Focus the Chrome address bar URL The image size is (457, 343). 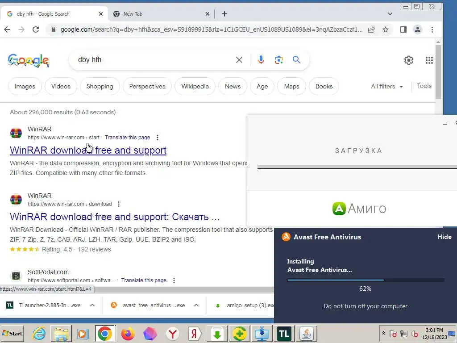click(212, 29)
